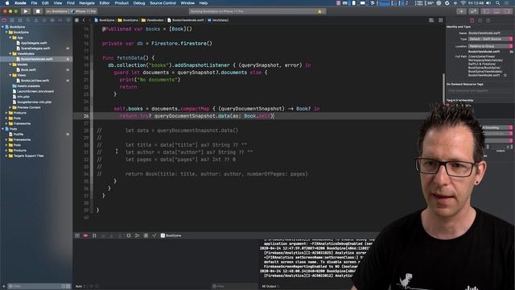This screenshot has width=515, height=290.
Task: Select the File inspector icon
Action: 472,20
